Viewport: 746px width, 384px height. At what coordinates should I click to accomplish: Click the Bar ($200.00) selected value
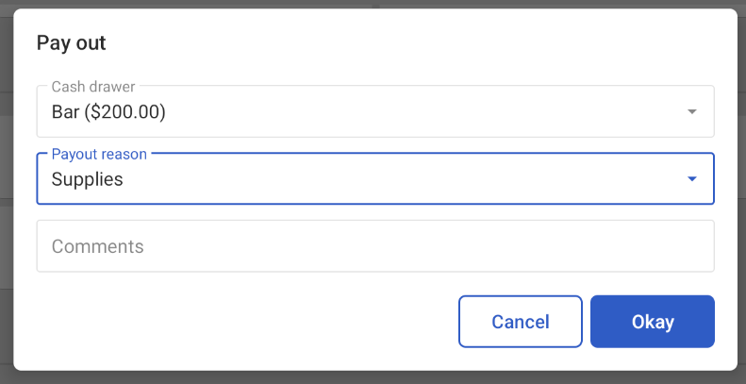108,112
